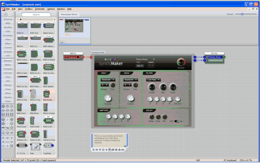This screenshot has width=260, height=163.
Task: Open the OSC2 Sawtooth waveform dropdown
Action: pos(131,80)
